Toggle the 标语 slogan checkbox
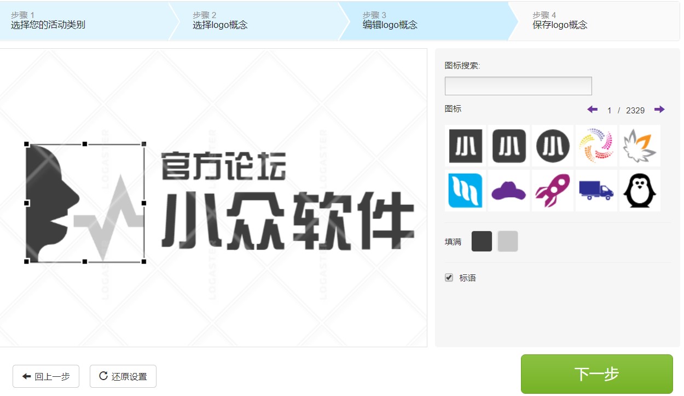The width and height of the screenshot is (684, 396). tap(449, 278)
